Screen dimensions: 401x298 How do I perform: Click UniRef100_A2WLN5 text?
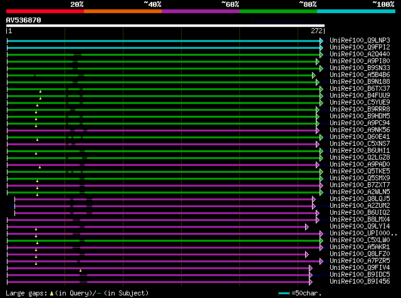[x=360, y=192]
